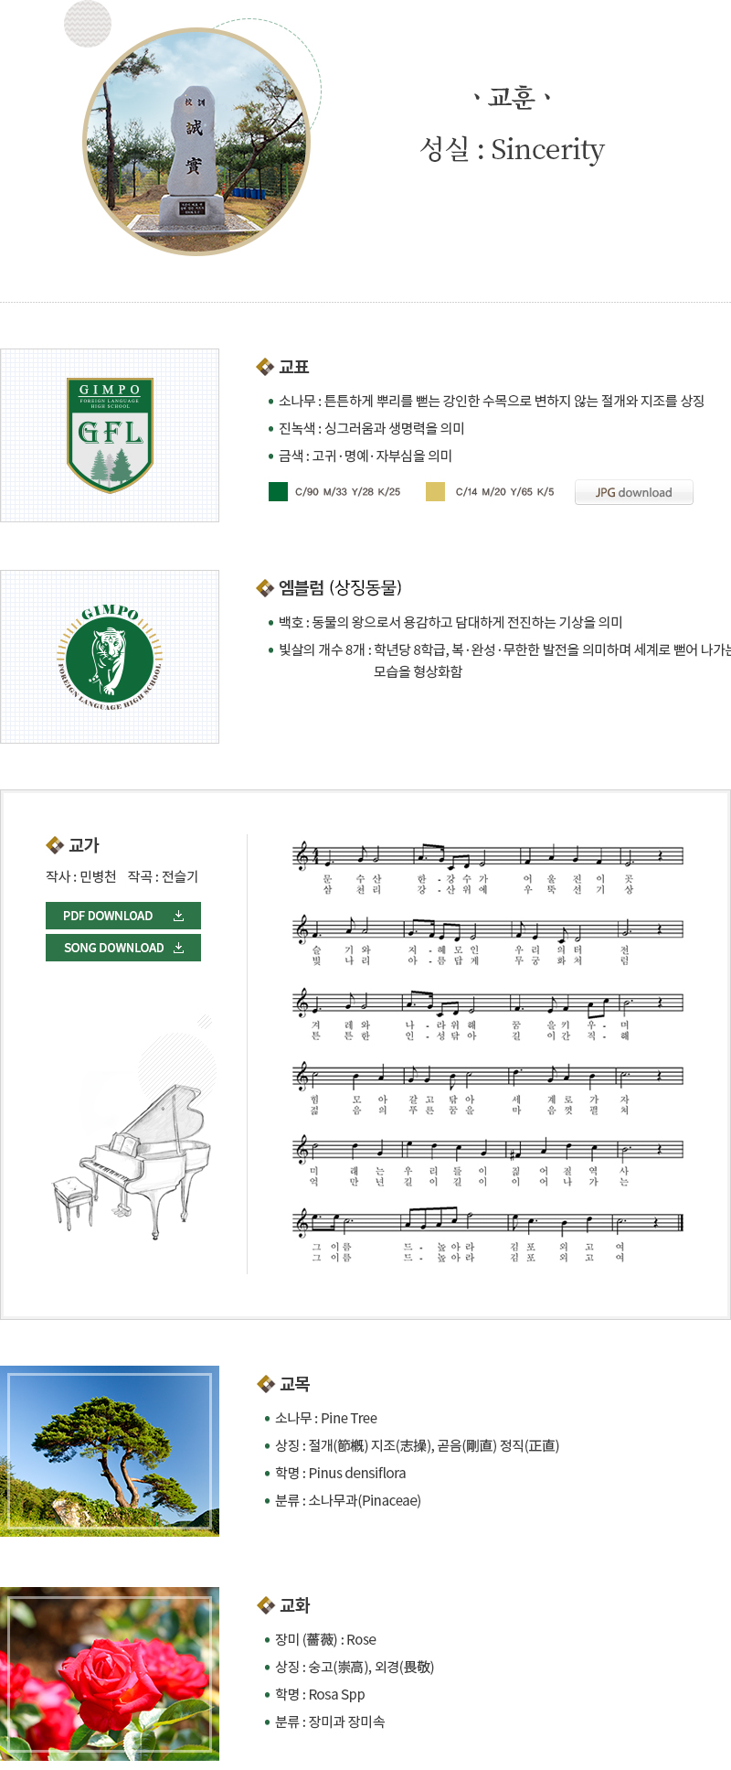Select the gold color swatch
This screenshot has height=1770, width=731.
click(435, 492)
